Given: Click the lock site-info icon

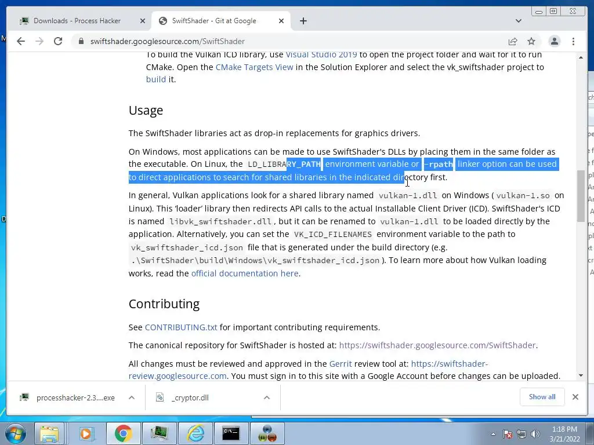Looking at the screenshot, I should pyautogui.click(x=81, y=41).
